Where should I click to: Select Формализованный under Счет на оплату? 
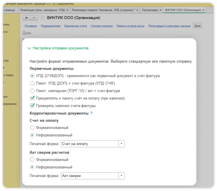click(32, 128)
